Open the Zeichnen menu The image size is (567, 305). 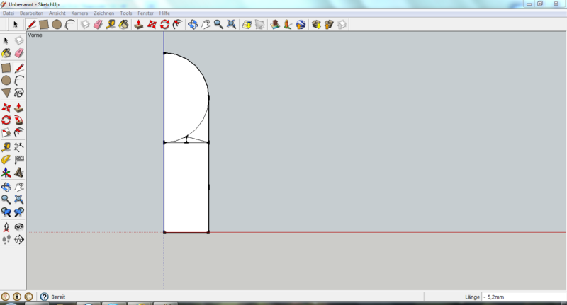point(103,13)
